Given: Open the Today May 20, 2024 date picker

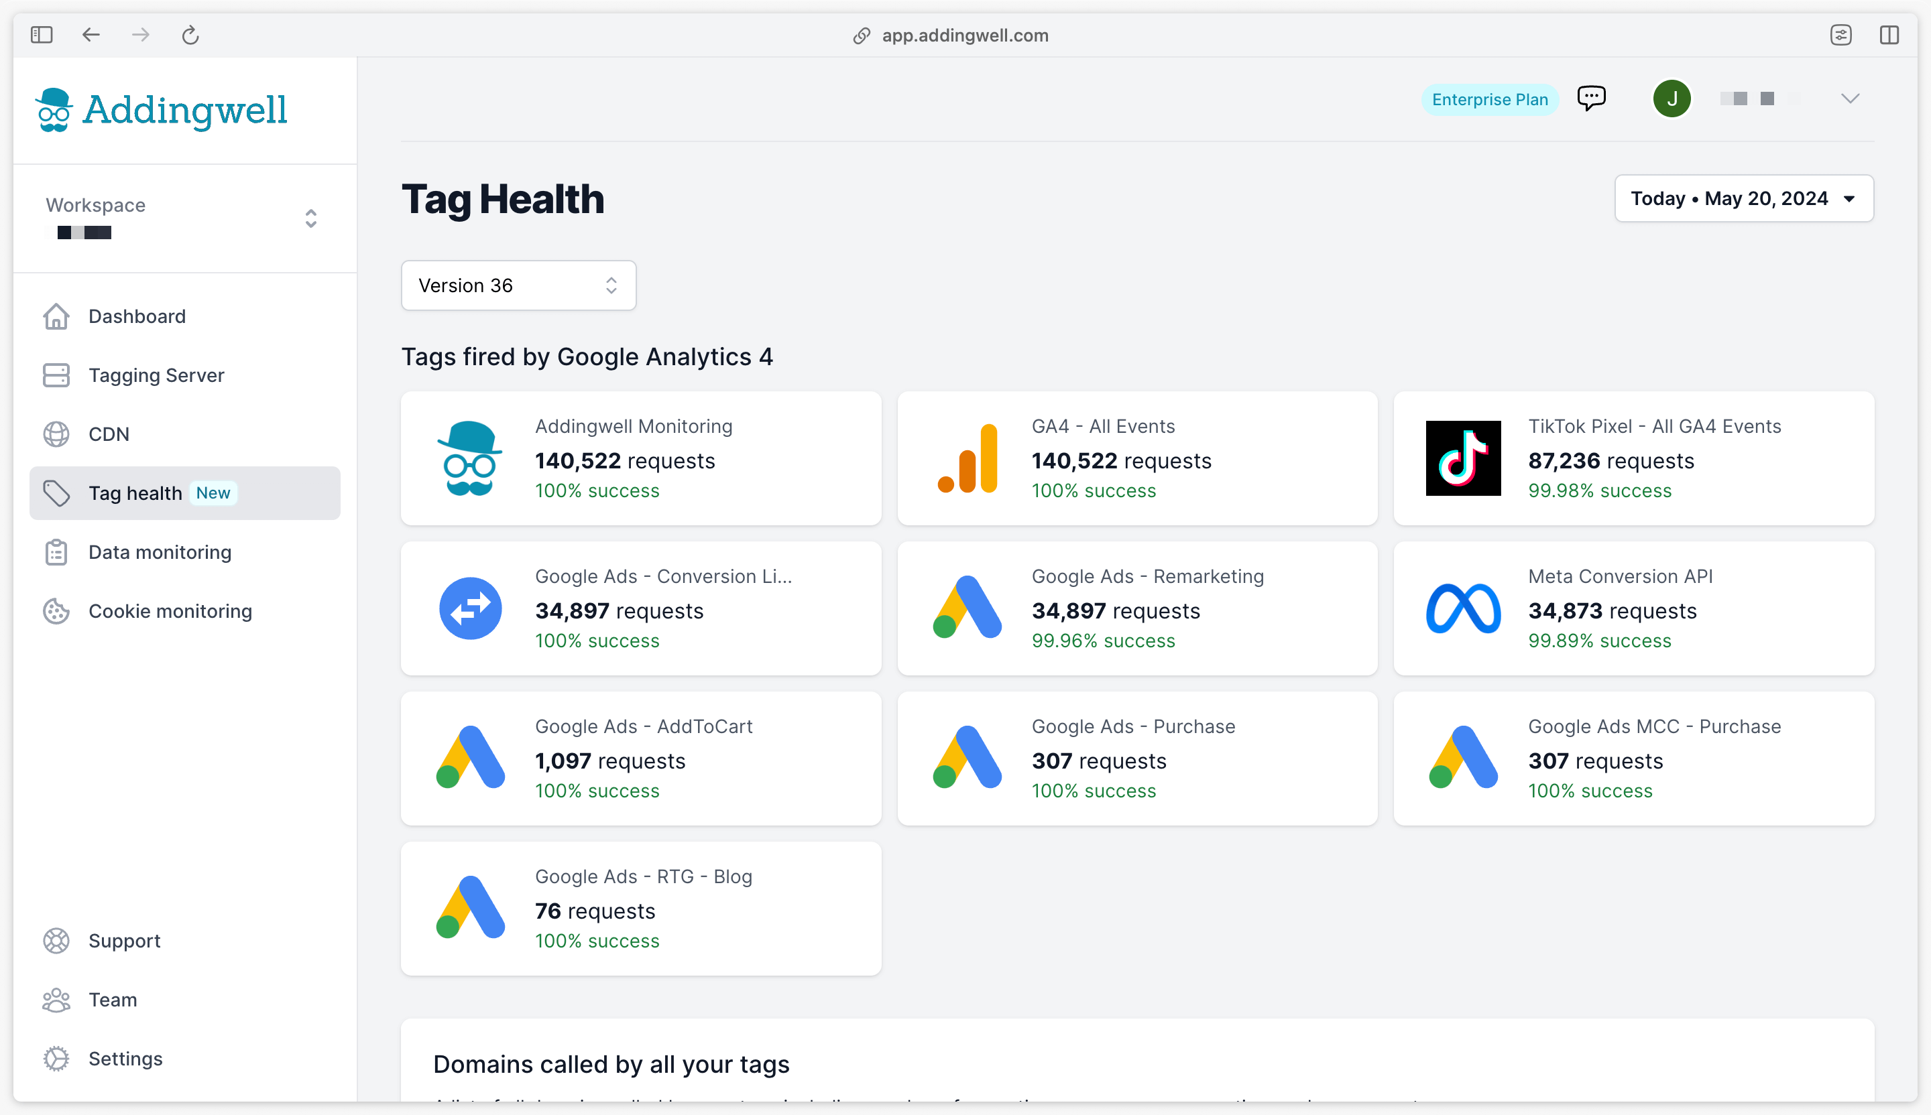Looking at the screenshot, I should click(1744, 198).
